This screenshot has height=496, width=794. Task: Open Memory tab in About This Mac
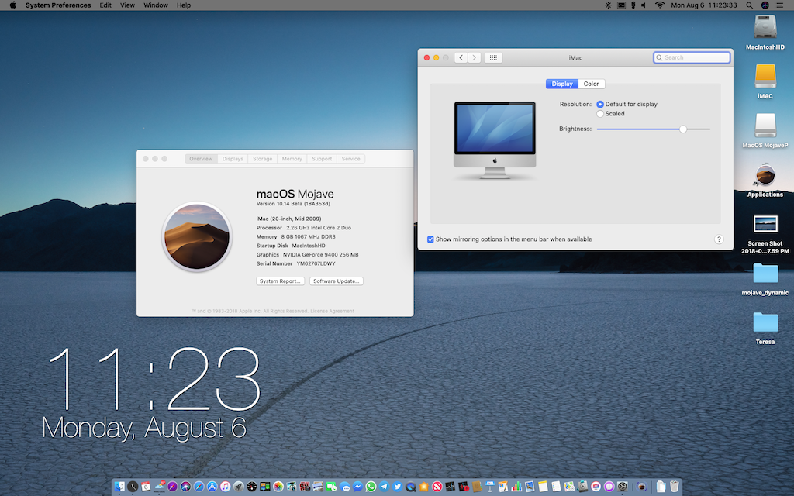(x=292, y=159)
